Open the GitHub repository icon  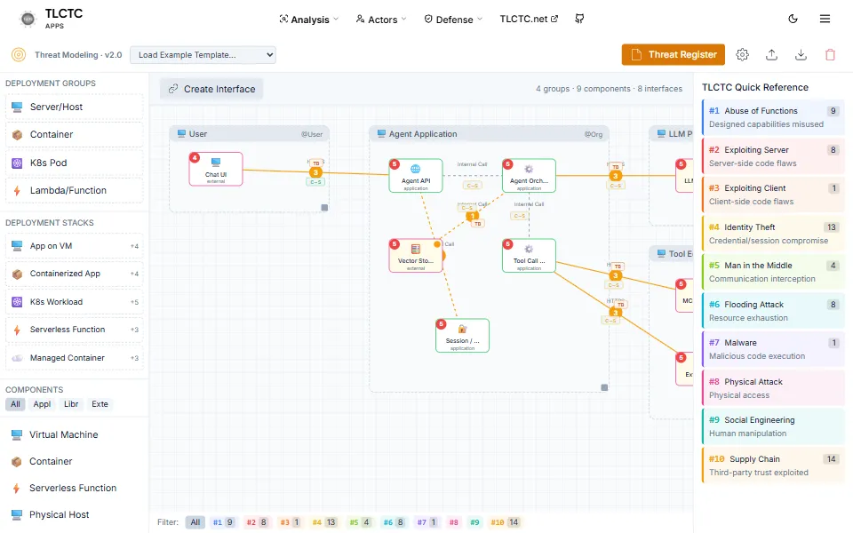579,19
